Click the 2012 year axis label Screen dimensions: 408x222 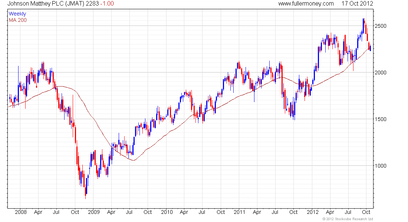(313, 212)
